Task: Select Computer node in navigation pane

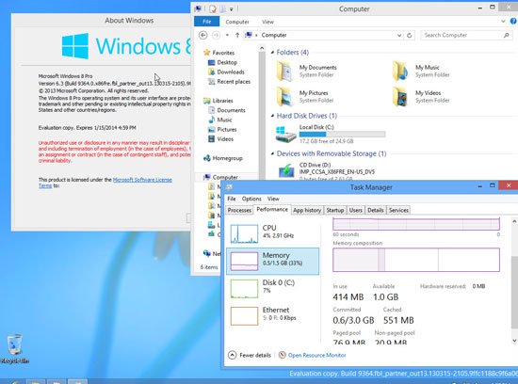Action: [221, 177]
